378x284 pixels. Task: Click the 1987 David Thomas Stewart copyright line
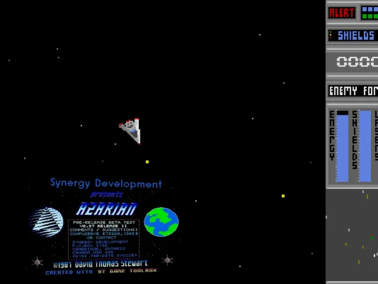100,264
